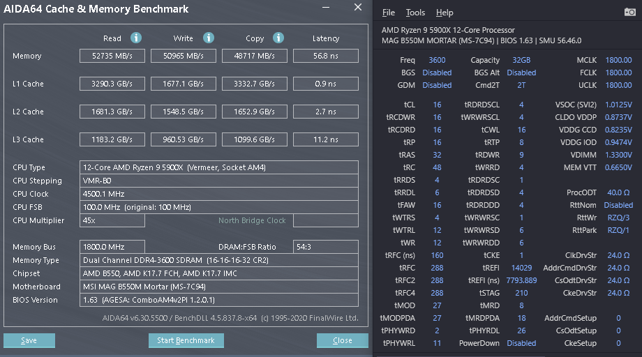Click the tREFI value 14029
642x357 pixels.
click(x=521, y=268)
